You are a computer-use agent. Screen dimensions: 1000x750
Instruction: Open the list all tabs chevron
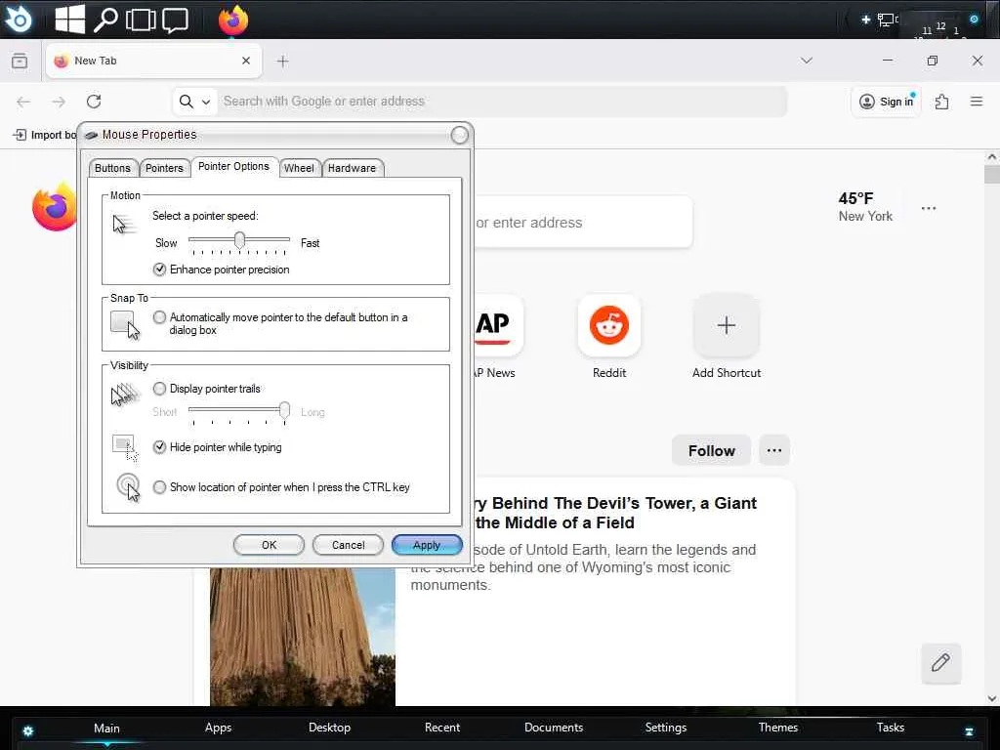807,61
